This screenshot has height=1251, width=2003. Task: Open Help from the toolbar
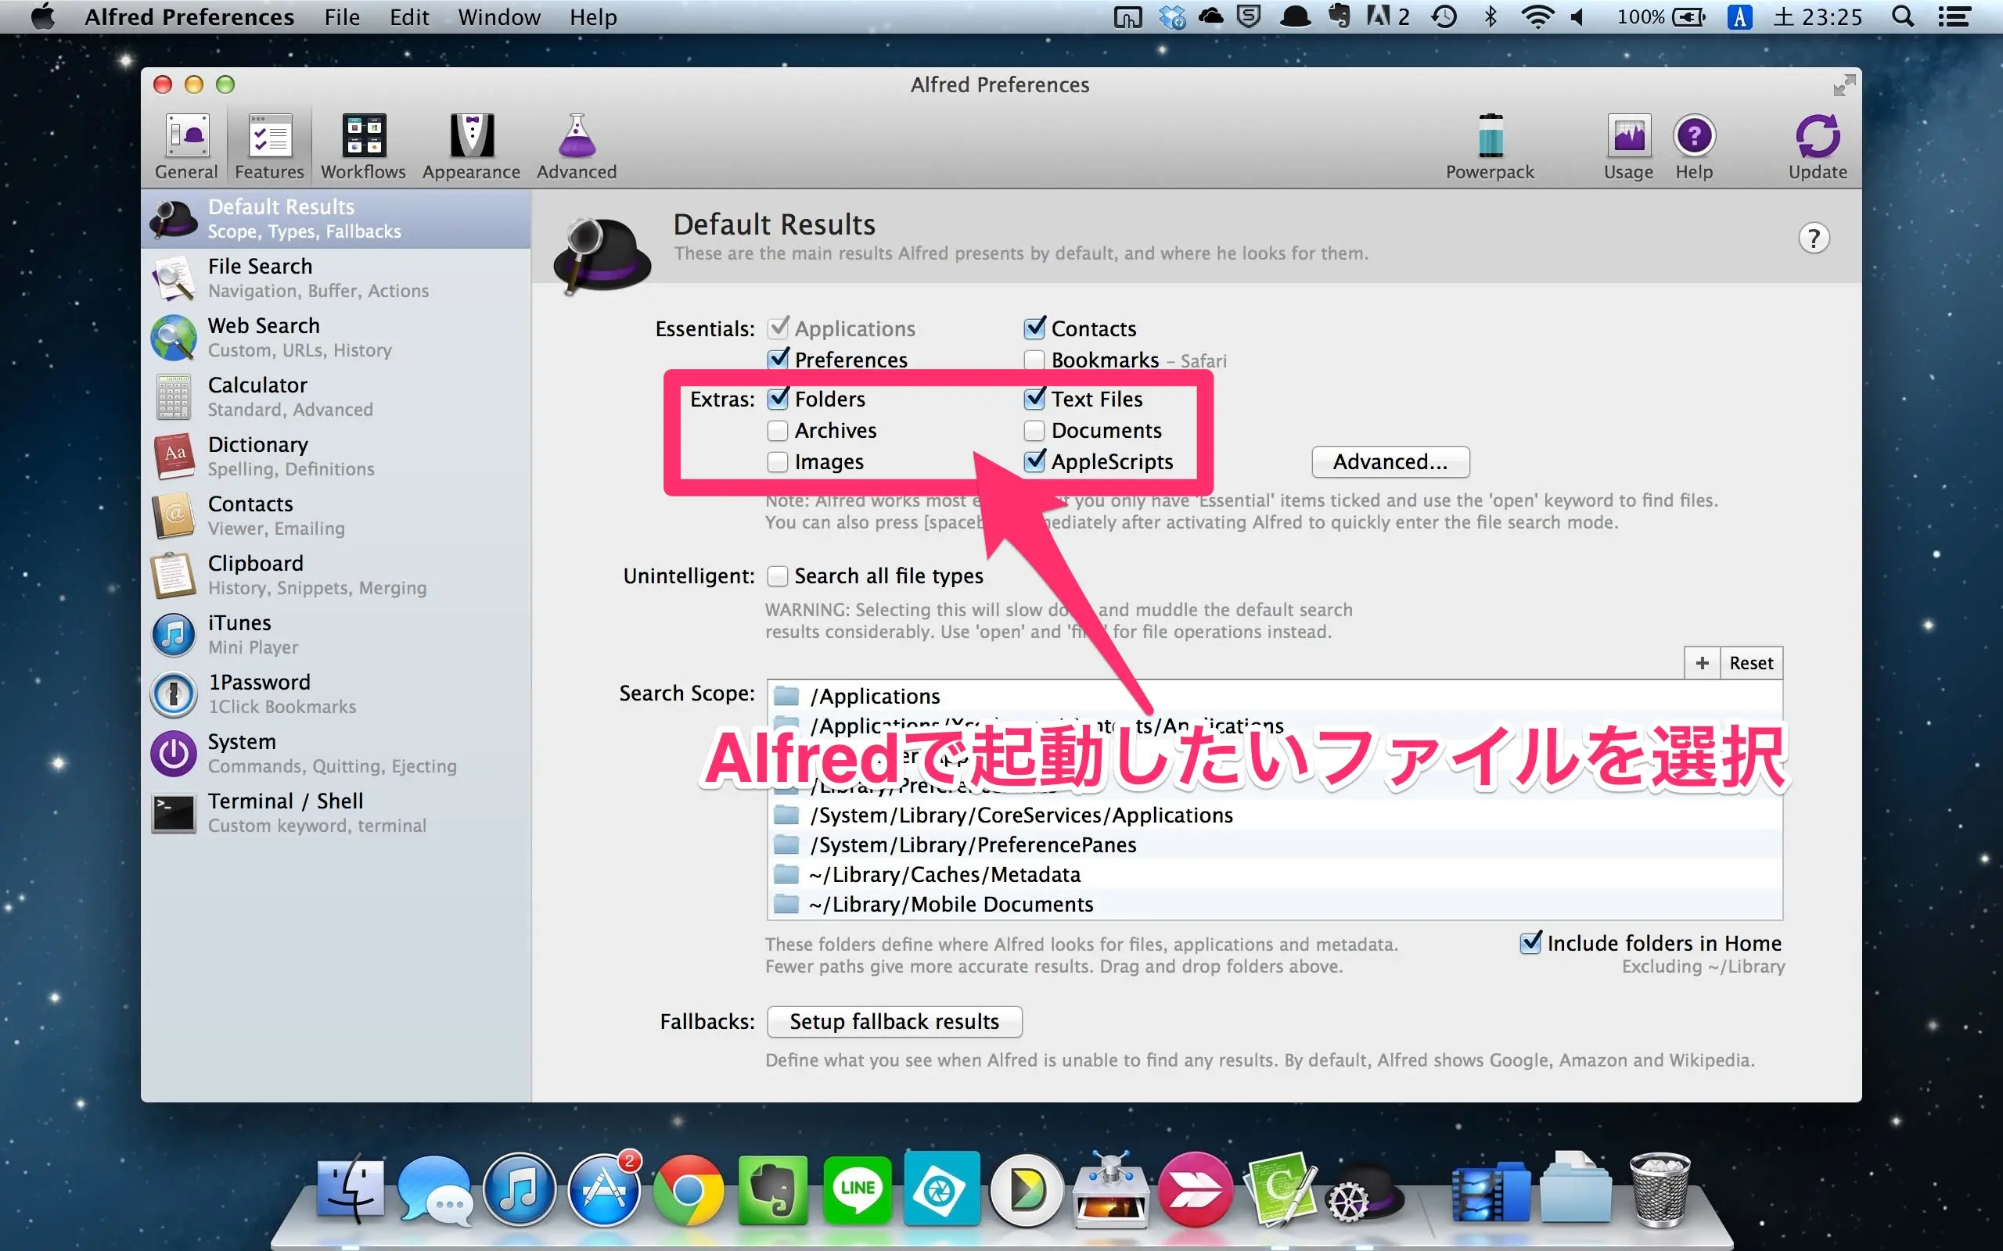(1694, 147)
